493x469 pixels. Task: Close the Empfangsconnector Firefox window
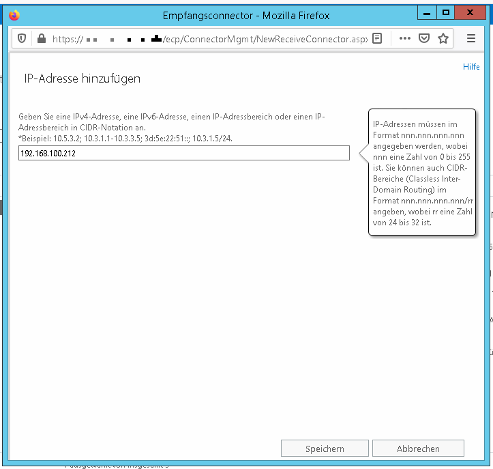473,13
